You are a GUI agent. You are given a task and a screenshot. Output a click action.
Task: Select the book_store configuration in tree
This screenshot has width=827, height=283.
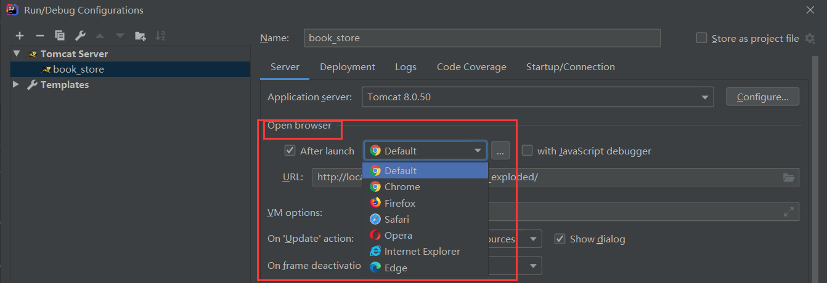click(130, 69)
